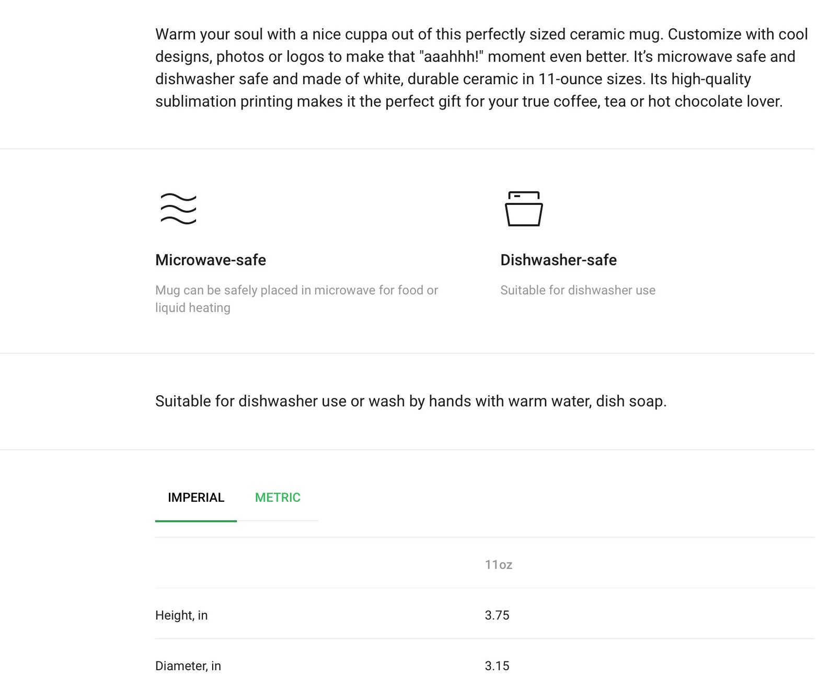The width and height of the screenshot is (830, 676).
Task: Click the Height, in row label
Action: point(181,615)
